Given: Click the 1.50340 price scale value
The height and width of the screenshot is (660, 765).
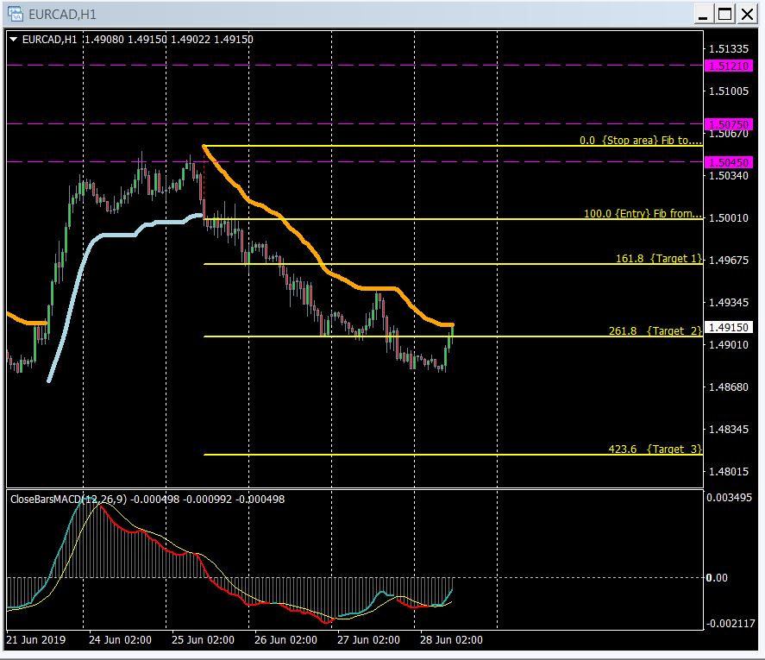Looking at the screenshot, I should [729, 175].
